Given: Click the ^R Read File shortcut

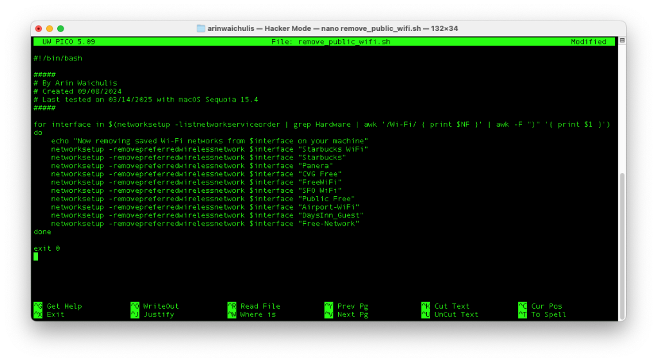Looking at the screenshot, I should tap(253, 306).
